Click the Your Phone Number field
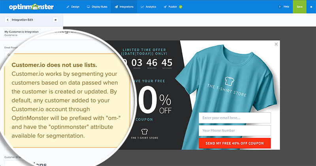 [x=235, y=131]
